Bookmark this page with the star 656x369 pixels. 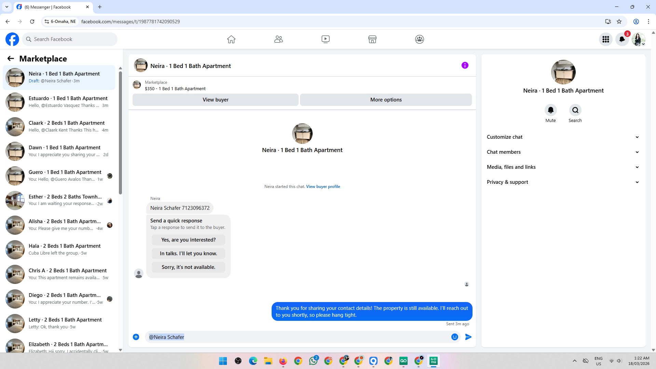point(619,22)
